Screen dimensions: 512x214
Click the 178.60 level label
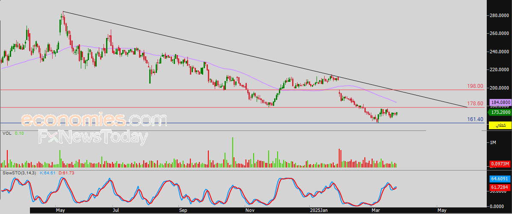click(475, 104)
